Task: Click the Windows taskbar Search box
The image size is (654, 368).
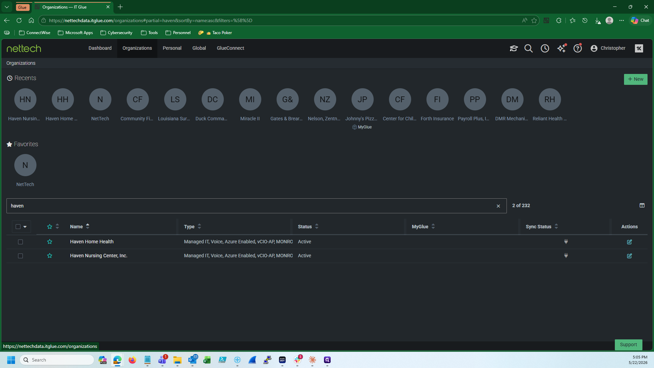Action: [x=57, y=360]
